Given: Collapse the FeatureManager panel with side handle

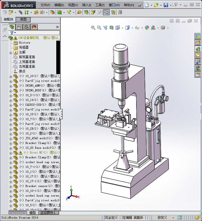Looking at the screenshot, I should (61, 114).
